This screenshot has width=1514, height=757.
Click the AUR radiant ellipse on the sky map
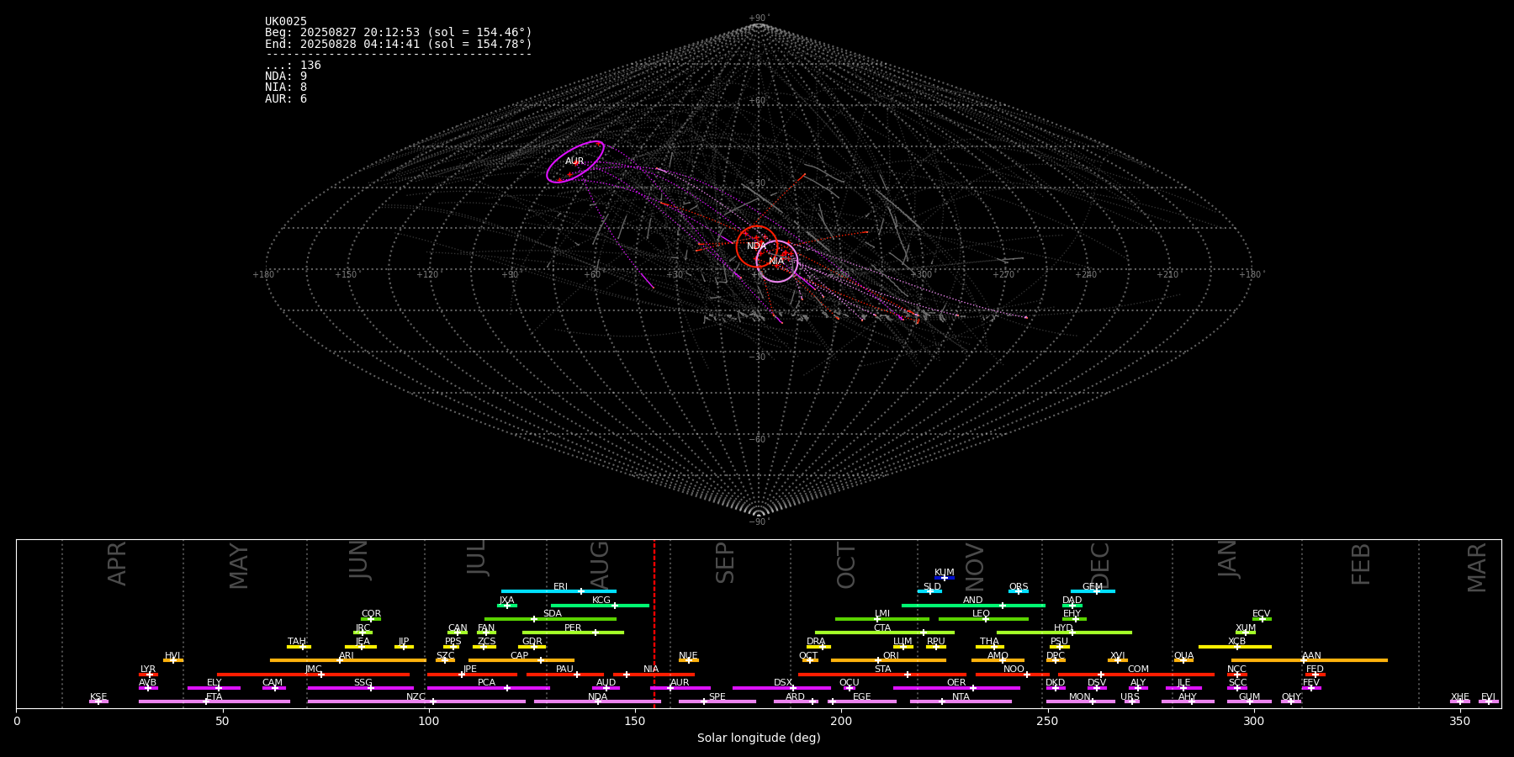coord(575,161)
